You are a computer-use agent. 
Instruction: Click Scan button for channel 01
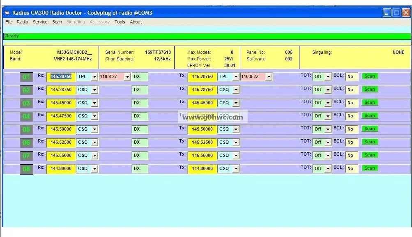pos(370,76)
